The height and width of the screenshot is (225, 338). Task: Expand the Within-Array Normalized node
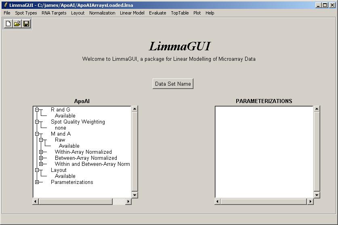(41, 152)
